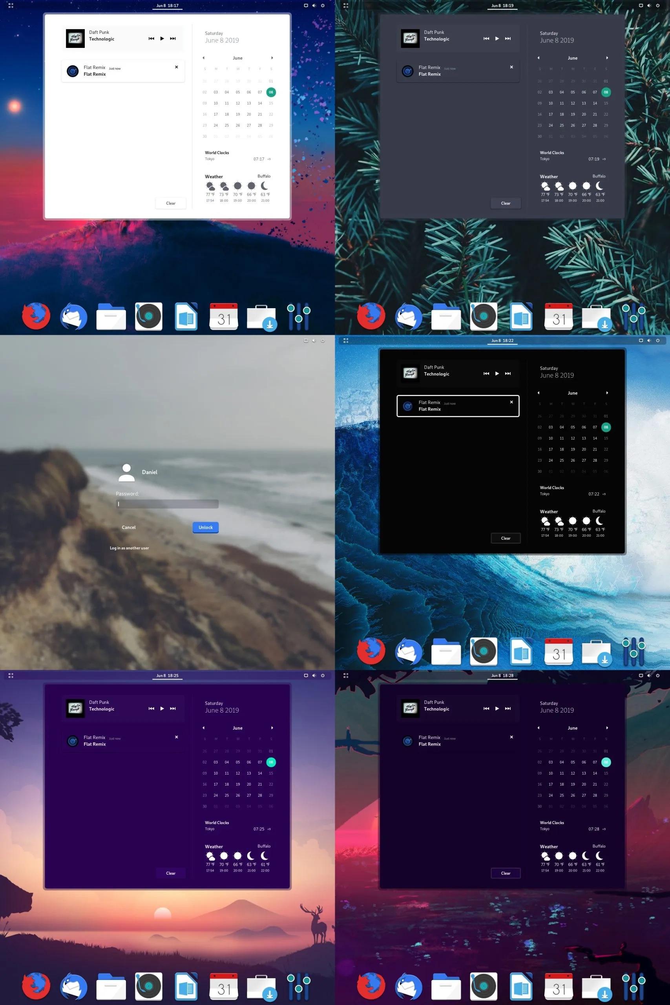The image size is (670, 1005).
Task: Launch LibreOffice Writer from the dock
Action: 185,316
